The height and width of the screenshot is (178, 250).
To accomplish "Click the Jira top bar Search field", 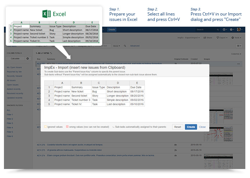I will (x=207, y=30).
